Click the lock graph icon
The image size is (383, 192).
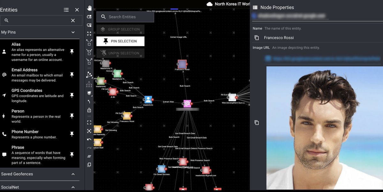click(89, 110)
